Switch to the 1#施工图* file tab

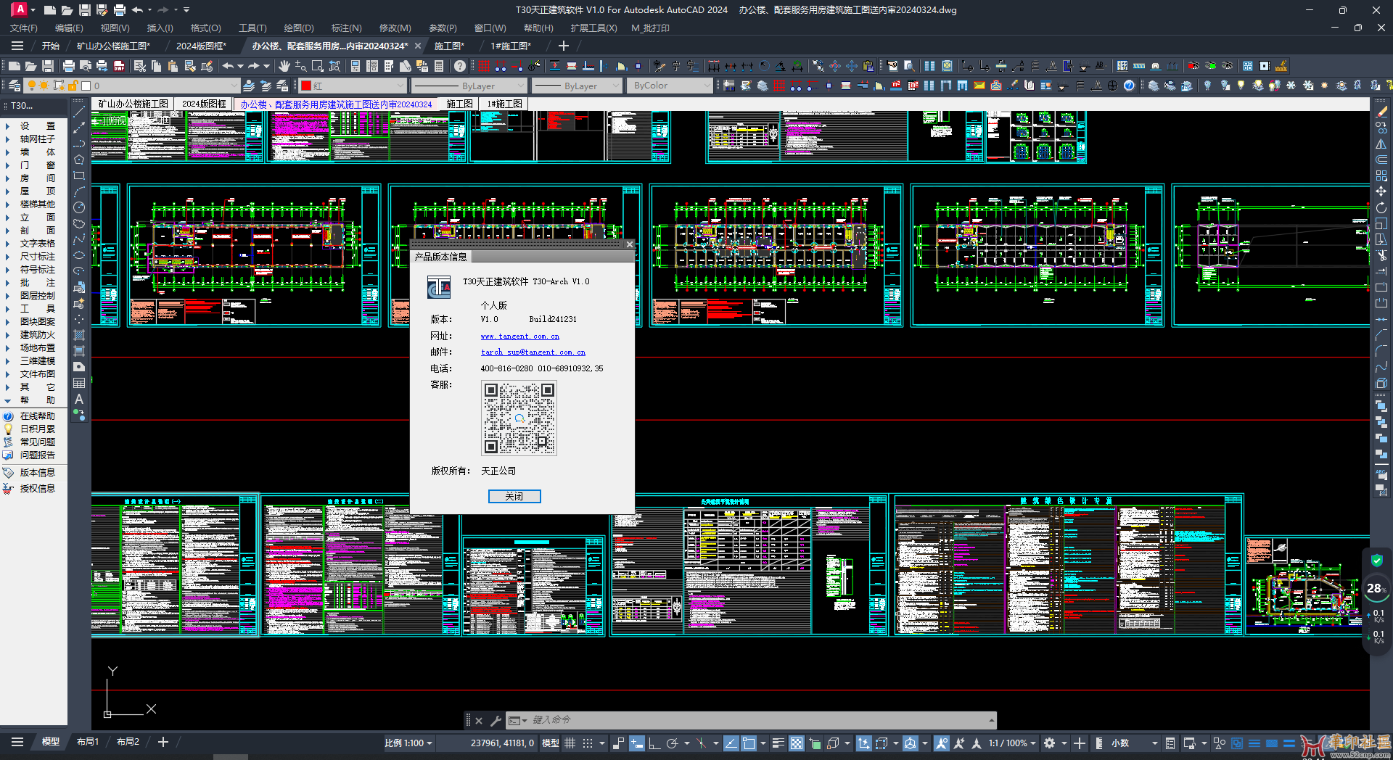[511, 46]
